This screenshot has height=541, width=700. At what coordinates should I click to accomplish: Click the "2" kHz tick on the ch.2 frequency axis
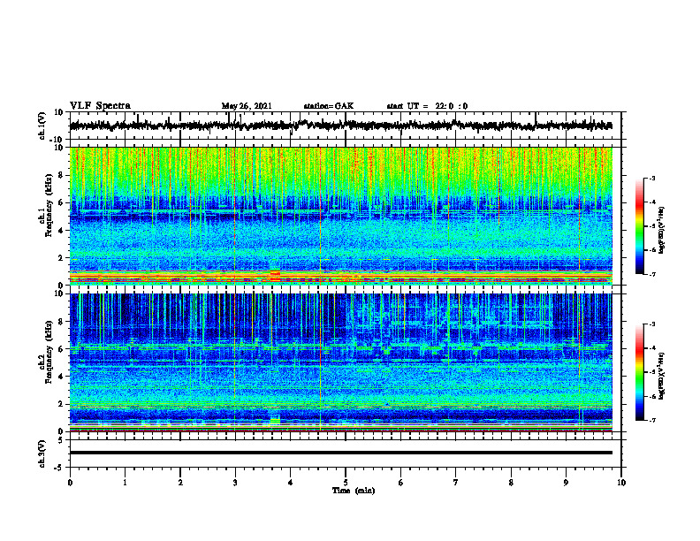click(x=61, y=404)
